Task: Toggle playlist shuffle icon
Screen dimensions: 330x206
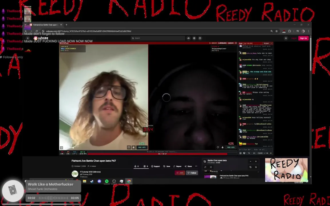Action: (211, 167)
